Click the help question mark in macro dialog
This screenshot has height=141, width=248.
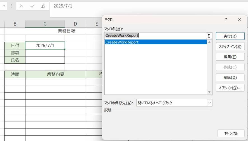coord(226,19)
